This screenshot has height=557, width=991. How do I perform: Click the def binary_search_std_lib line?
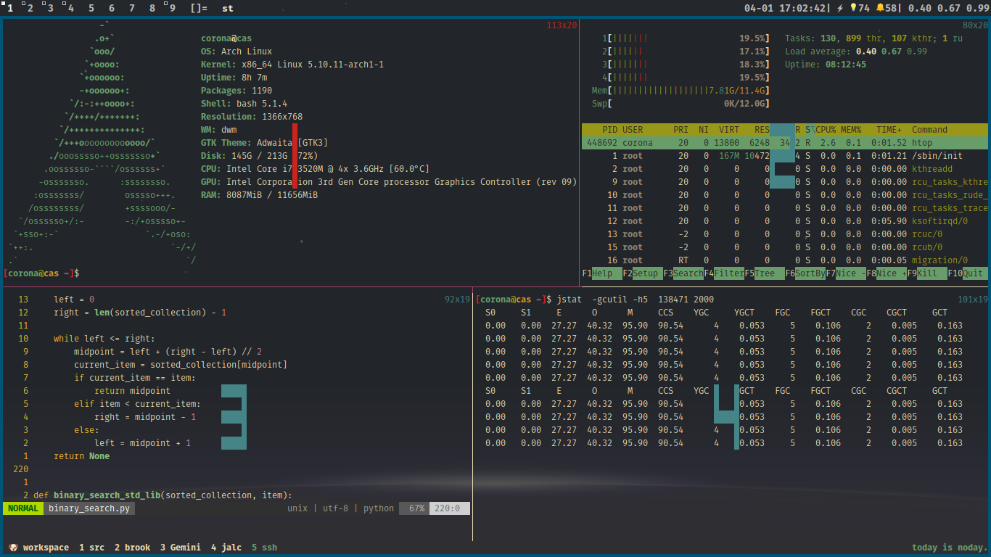click(x=163, y=495)
